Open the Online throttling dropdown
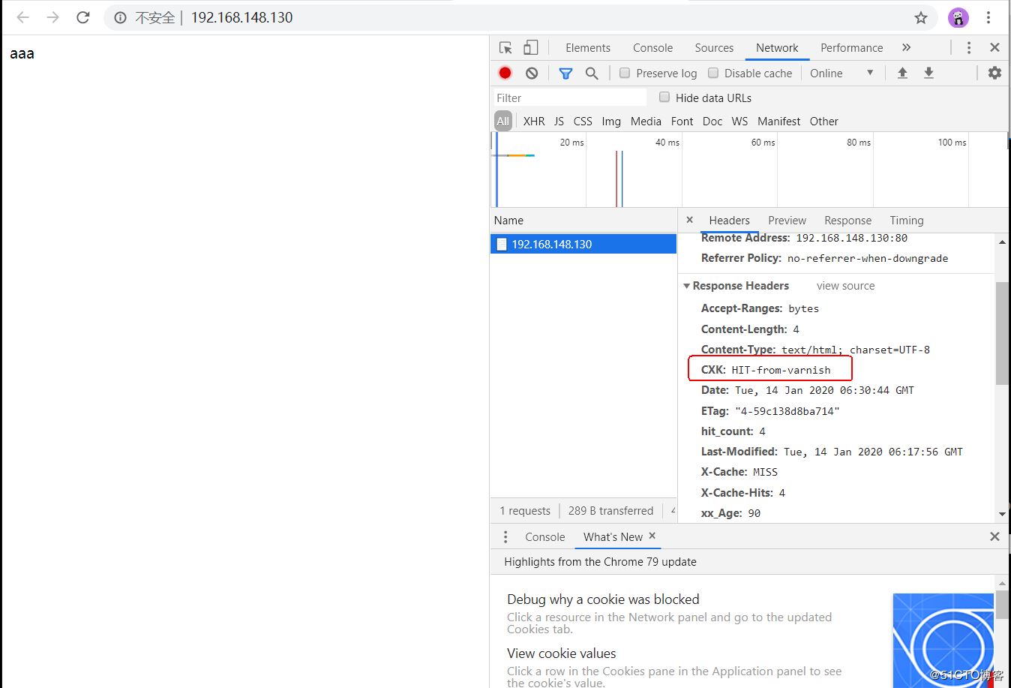 [x=841, y=73]
